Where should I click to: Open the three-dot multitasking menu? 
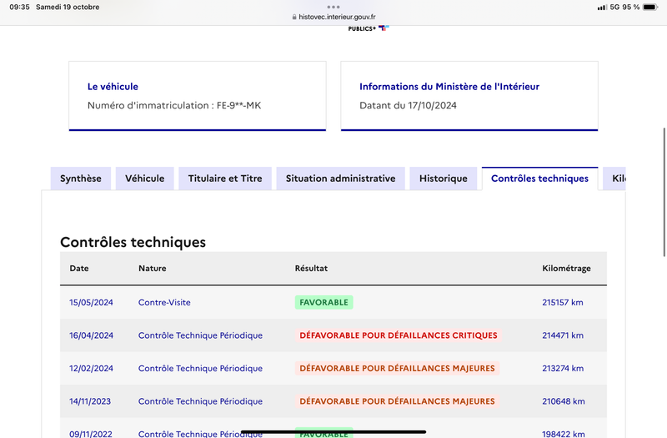(333, 7)
